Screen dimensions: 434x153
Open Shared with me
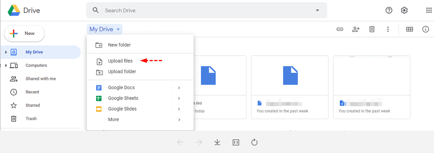41,78
